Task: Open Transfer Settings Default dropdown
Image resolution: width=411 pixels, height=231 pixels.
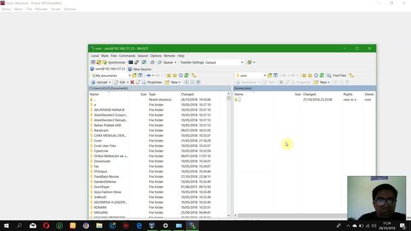Action: click(x=224, y=62)
